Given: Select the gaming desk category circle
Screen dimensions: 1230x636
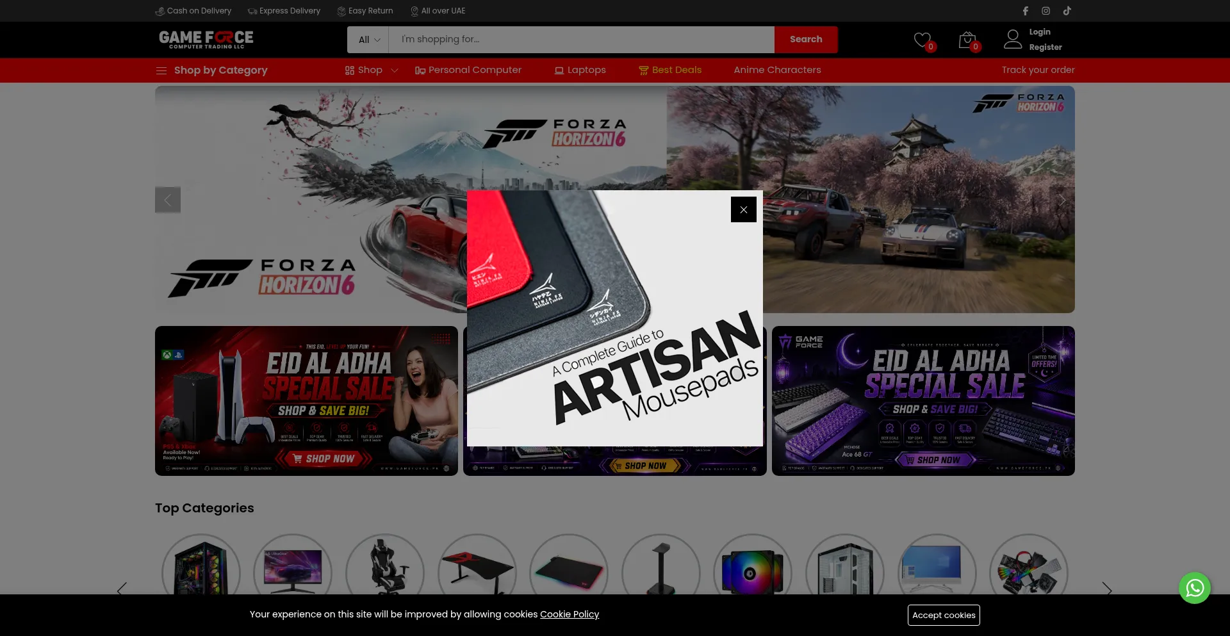Looking at the screenshot, I should [x=477, y=565].
